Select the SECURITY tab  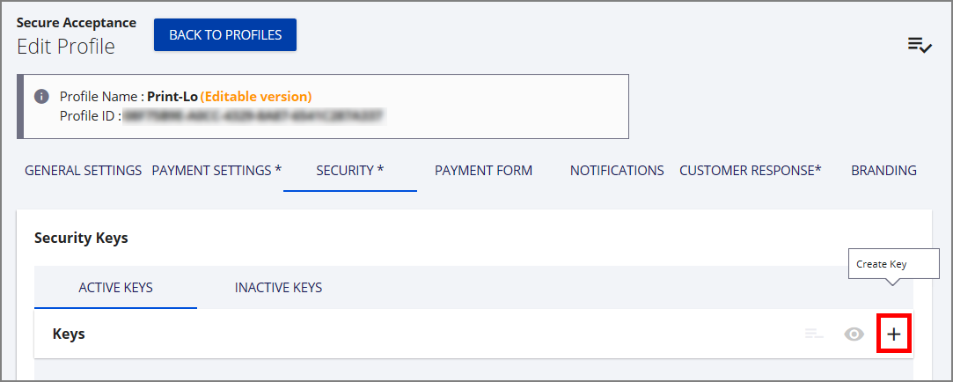pos(350,171)
